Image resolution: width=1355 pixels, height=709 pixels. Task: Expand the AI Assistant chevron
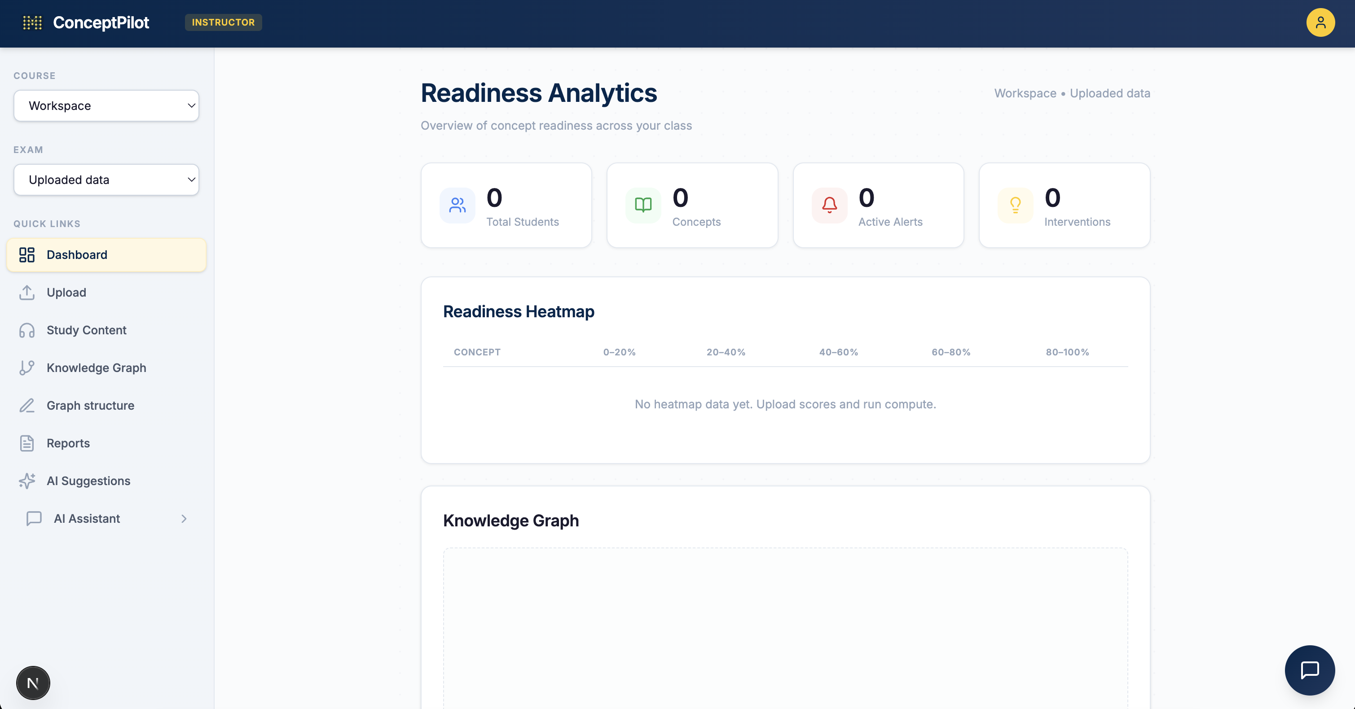[184, 519]
